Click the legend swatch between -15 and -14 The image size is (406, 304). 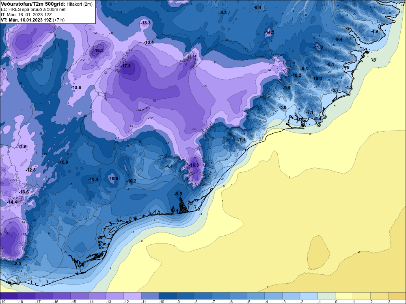pyautogui.click(x=80, y=296)
